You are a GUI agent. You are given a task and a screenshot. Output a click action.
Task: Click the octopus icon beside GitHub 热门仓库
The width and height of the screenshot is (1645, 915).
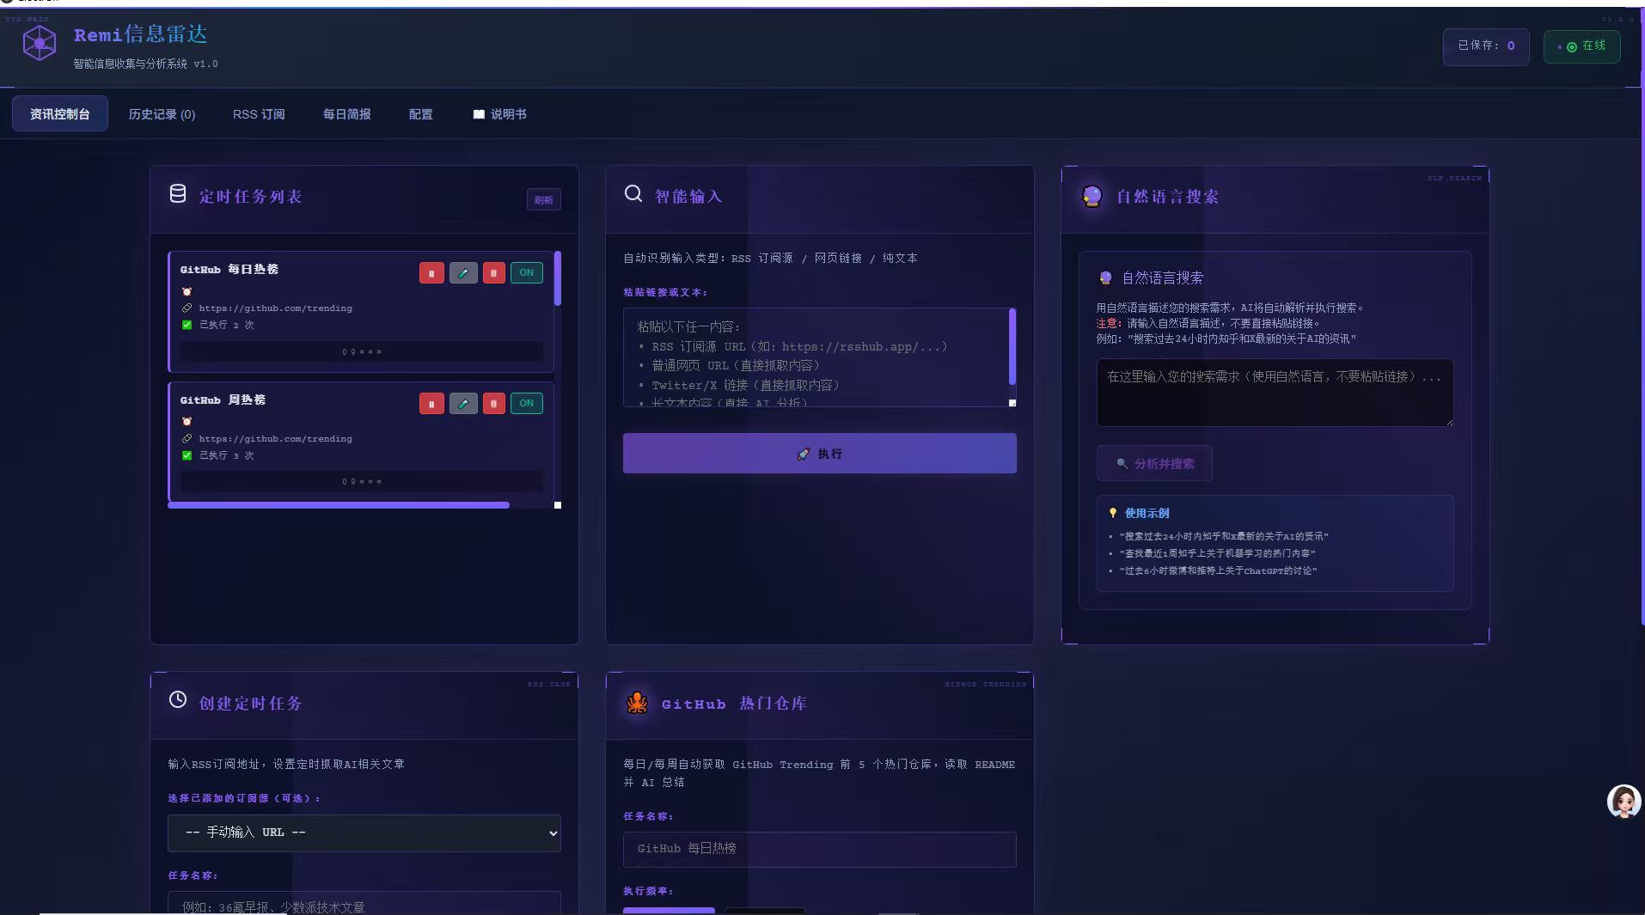[636, 703]
